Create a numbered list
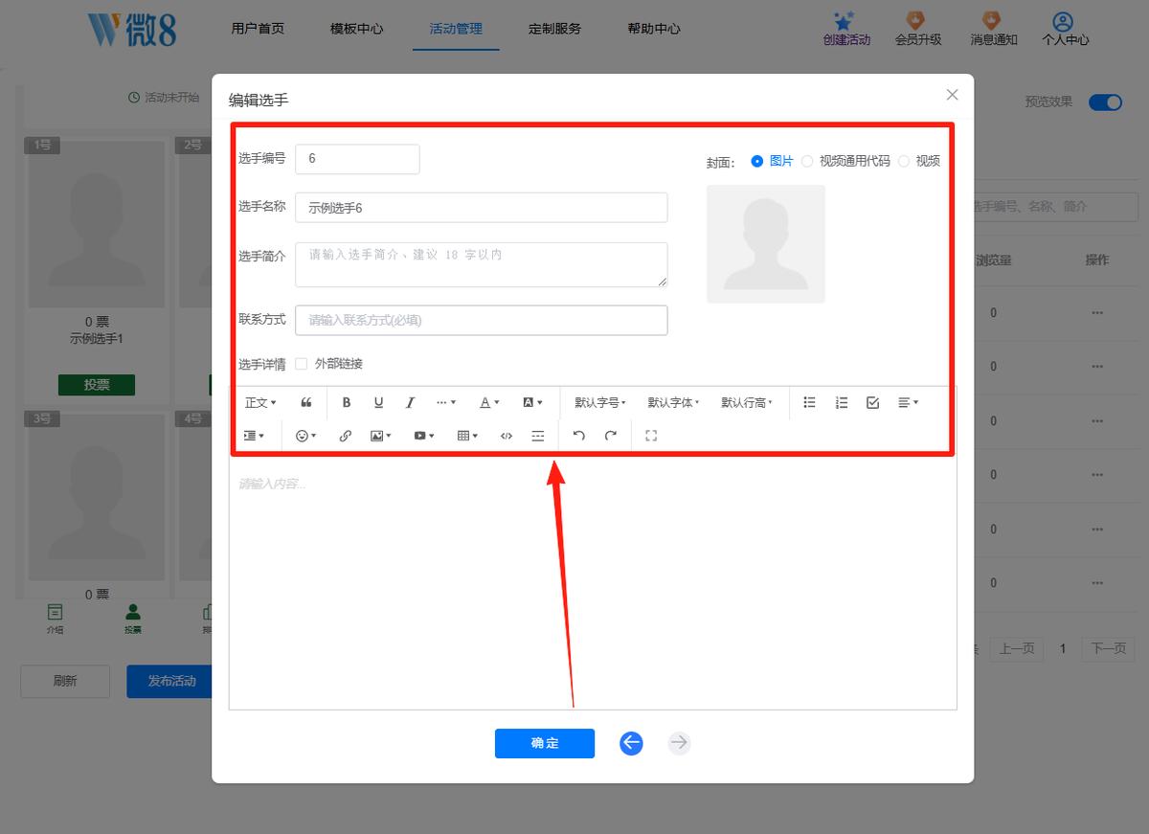 [x=842, y=403]
